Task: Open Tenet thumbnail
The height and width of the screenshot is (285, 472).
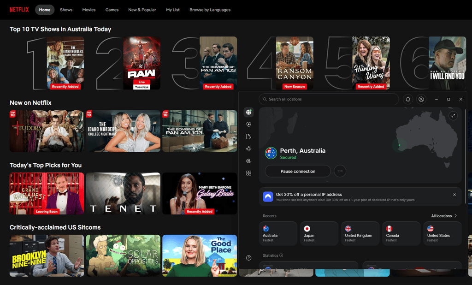Action: click(123, 193)
